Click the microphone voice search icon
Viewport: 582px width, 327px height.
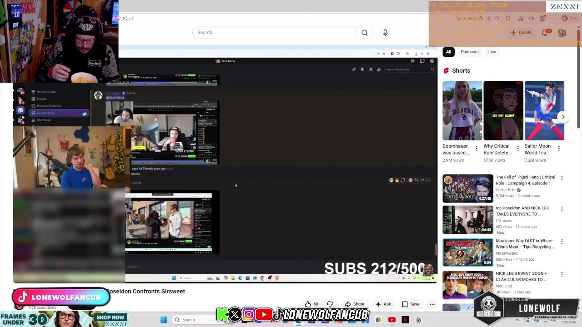385,33
